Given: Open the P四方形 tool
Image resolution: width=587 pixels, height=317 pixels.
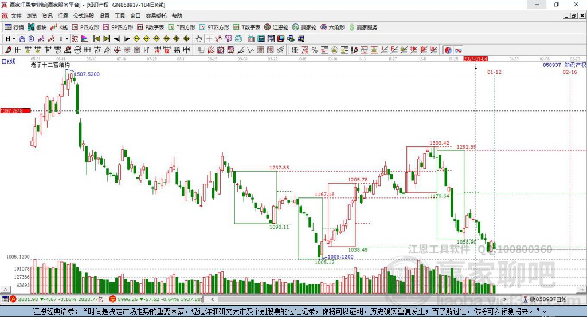Looking at the screenshot, I should [x=85, y=27].
